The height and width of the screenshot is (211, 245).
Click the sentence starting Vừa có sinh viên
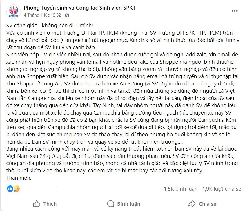124,40
